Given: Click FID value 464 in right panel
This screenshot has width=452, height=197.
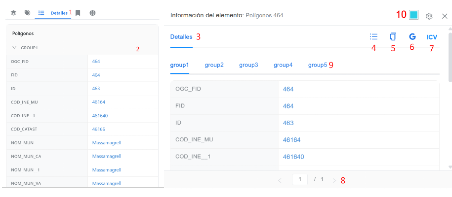Looking at the screenshot, I should tap(288, 106).
